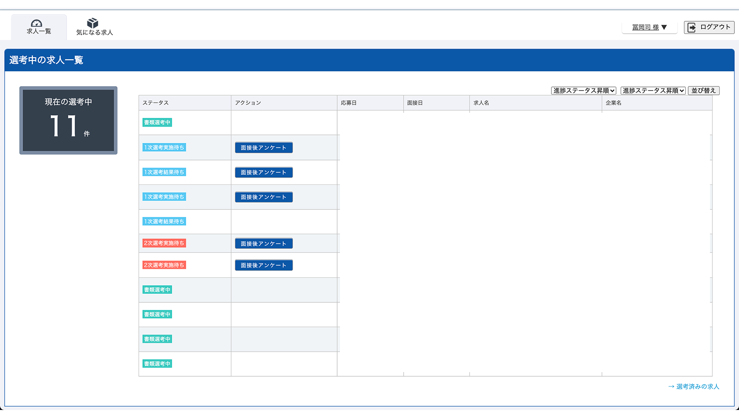Viewport: 739px width, 416px height.
Task: Open 面接後アンケート in the second 1次選考実施待ち row
Action: point(264,197)
